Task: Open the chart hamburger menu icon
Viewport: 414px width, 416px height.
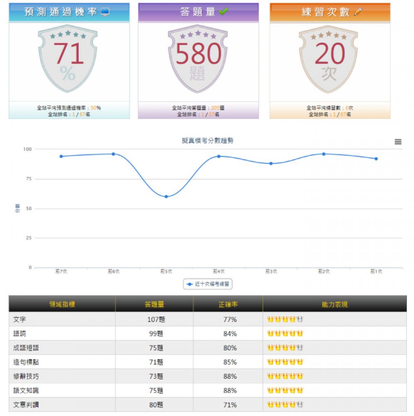Action: (x=398, y=142)
